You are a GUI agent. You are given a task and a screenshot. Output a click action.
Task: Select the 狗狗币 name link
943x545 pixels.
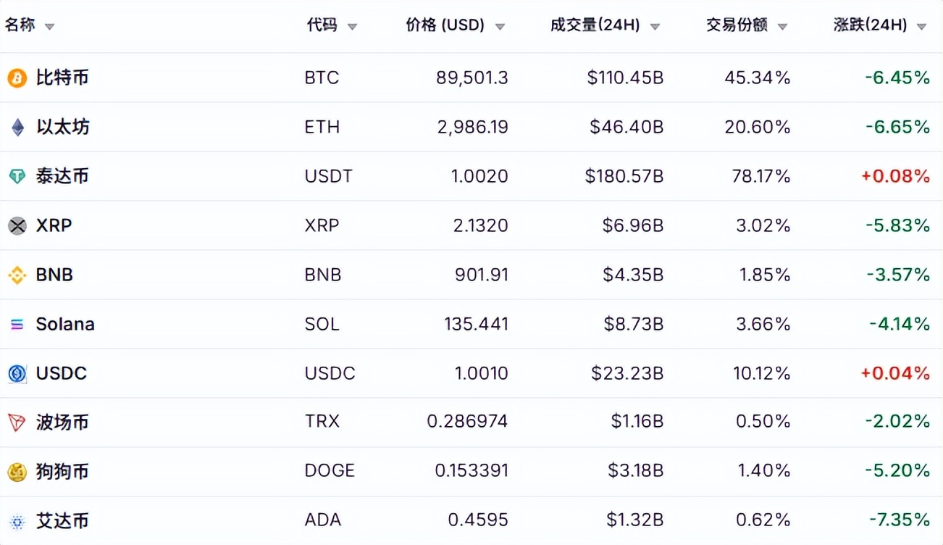pyautogui.click(x=62, y=472)
